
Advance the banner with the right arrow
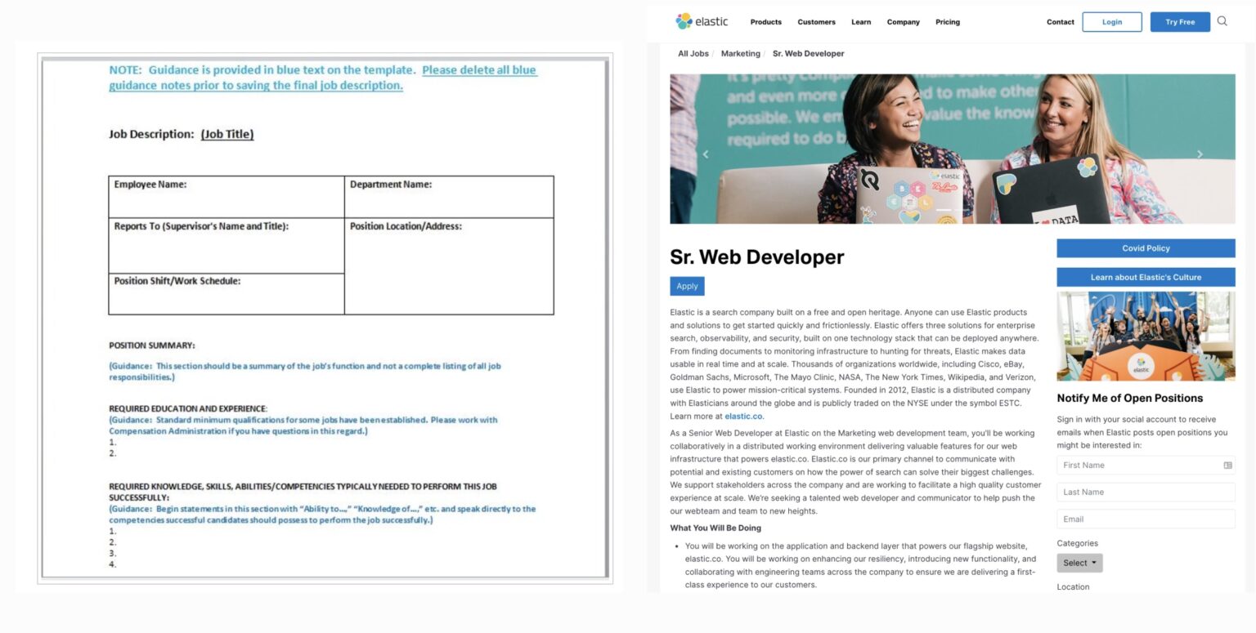tap(1200, 154)
